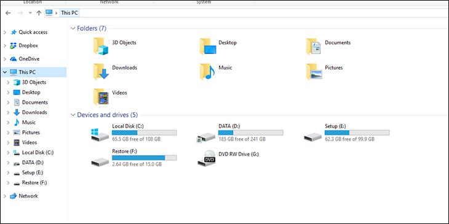Select Restore (F:) label in navigation pane

pyautogui.click(x=34, y=182)
